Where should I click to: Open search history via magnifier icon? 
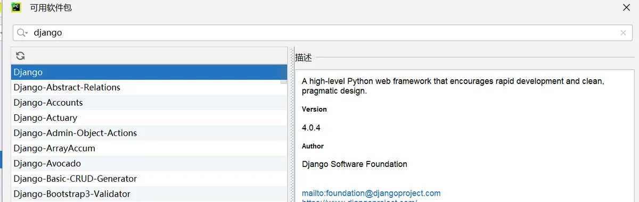pyautogui.click(x=22, y=32)
